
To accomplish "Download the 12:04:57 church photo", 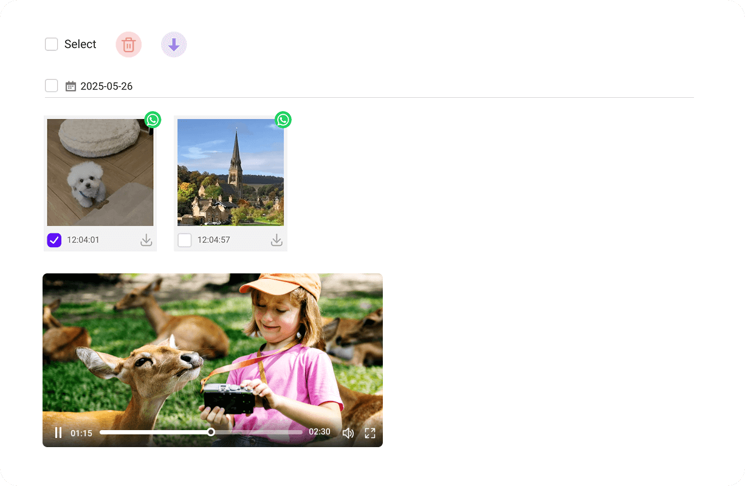I will click(276, 240).
